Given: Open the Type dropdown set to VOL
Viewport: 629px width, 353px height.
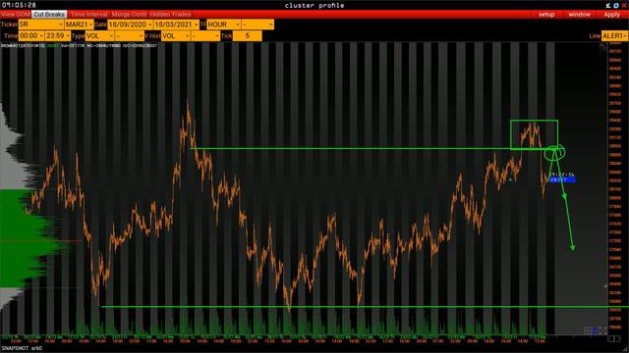Looking at the screenshot, I should tap(99, 35).
